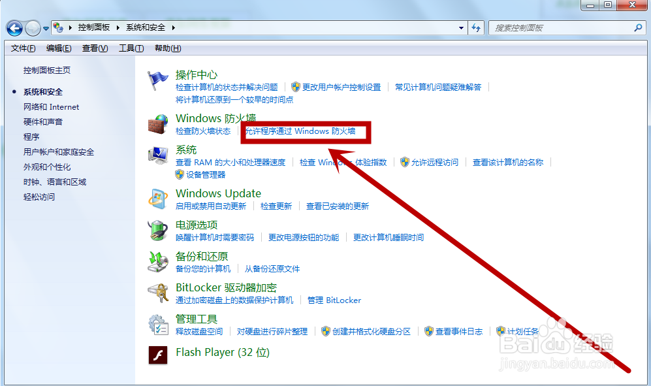The image size is (651, 386).
Task: Click 查看该计算机的名称 link
Action: (x=508, y=163)
